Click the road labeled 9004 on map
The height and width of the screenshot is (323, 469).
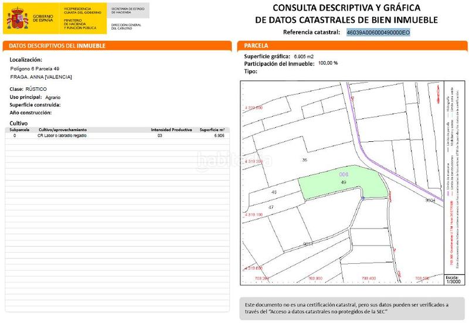(430, 200)
